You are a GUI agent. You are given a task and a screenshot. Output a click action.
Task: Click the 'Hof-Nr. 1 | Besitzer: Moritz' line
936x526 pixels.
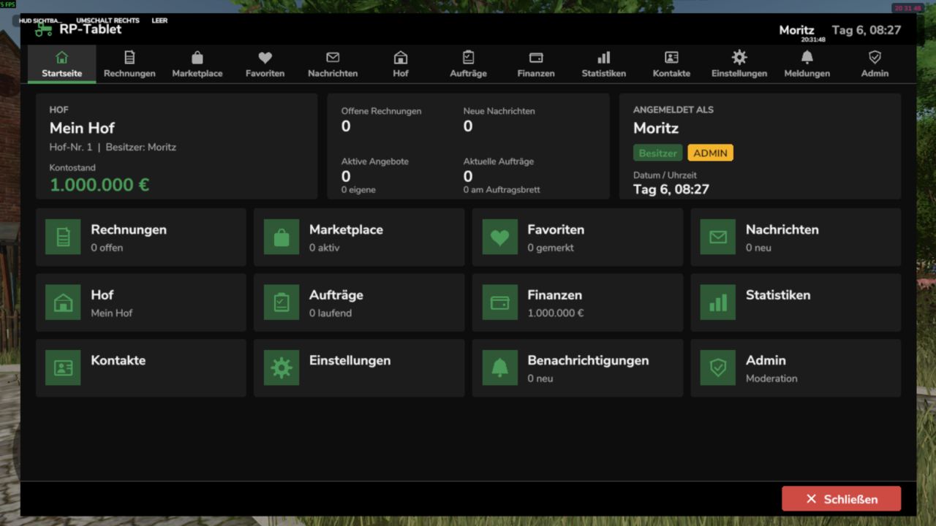[113, 147]
